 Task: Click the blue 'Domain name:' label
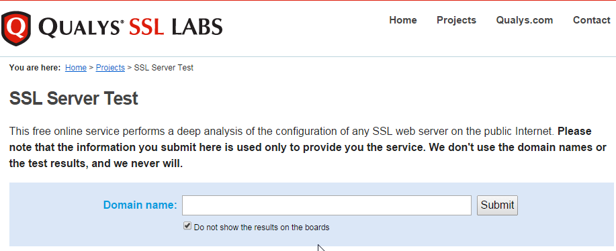pyautogui.click(x=140, y=205)
